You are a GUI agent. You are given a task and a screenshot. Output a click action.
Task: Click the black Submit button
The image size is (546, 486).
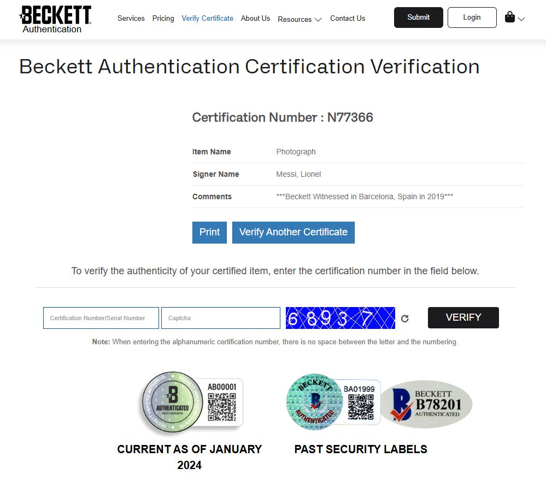[419, 18]
